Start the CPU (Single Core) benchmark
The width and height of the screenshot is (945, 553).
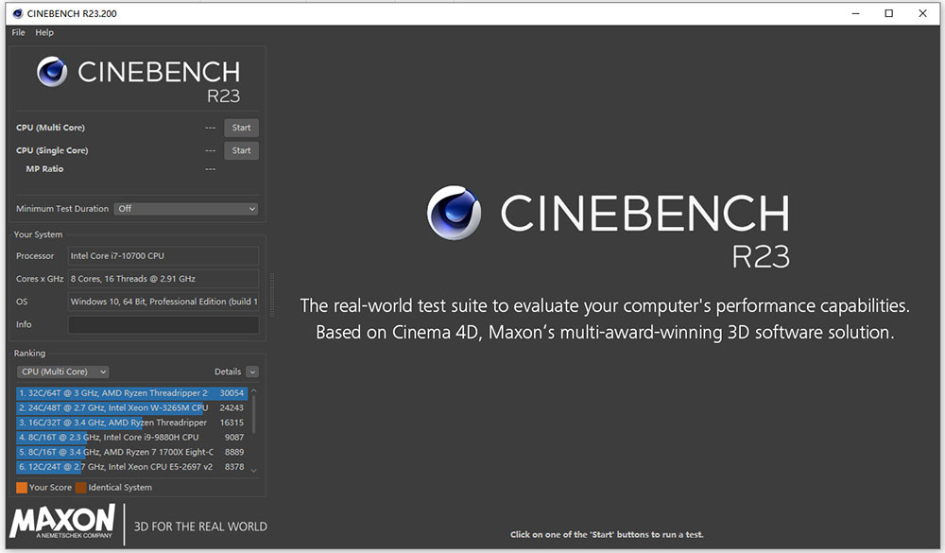click(x=241, y=150)
